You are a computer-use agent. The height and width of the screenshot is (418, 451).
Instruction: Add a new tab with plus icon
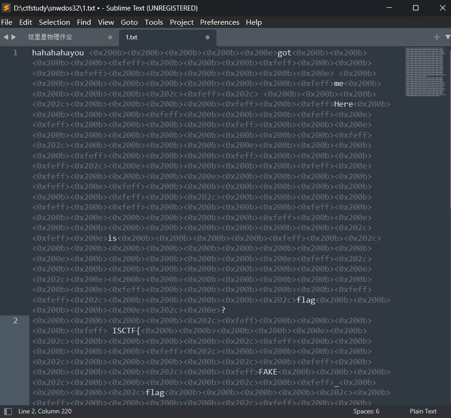[437, 37]
